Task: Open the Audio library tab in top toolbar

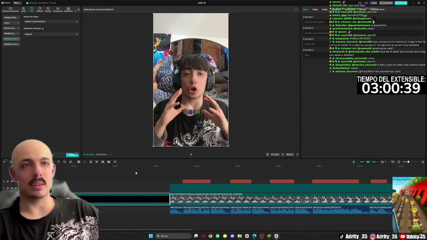Action: click(x=23, y=9)
